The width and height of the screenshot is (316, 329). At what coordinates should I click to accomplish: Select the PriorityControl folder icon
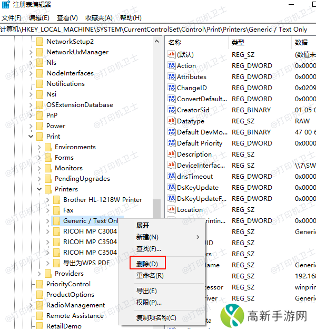[x=39, y=284]
